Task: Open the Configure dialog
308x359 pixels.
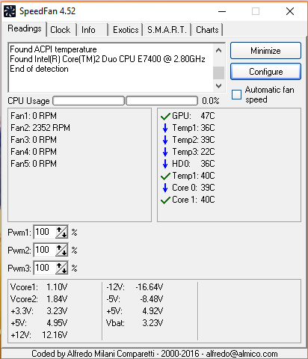Action: pyautogui.click(x=265, y=72)
